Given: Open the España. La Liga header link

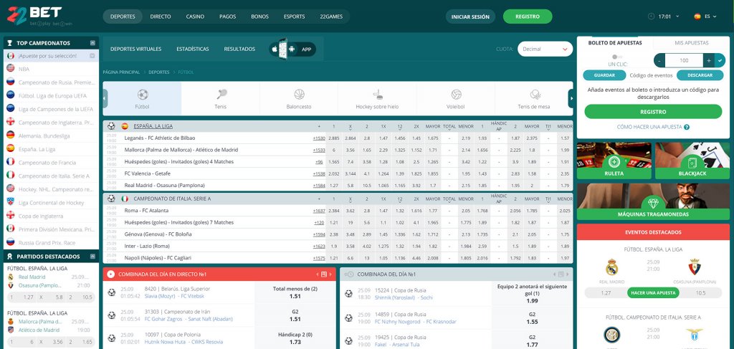Looking at the screenshot, I should (x=153, y=126).
